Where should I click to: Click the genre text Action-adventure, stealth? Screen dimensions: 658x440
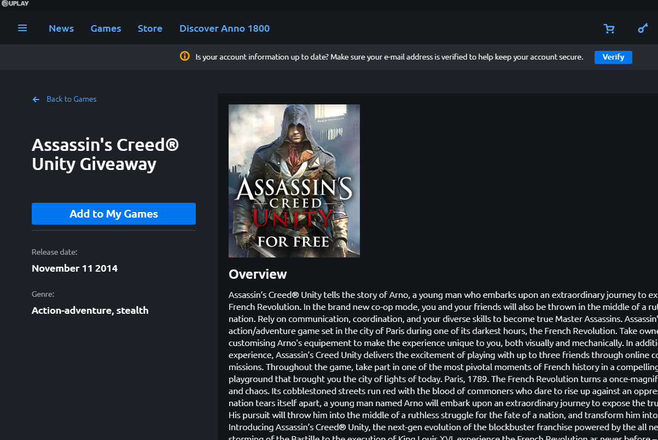click(90, 310)
